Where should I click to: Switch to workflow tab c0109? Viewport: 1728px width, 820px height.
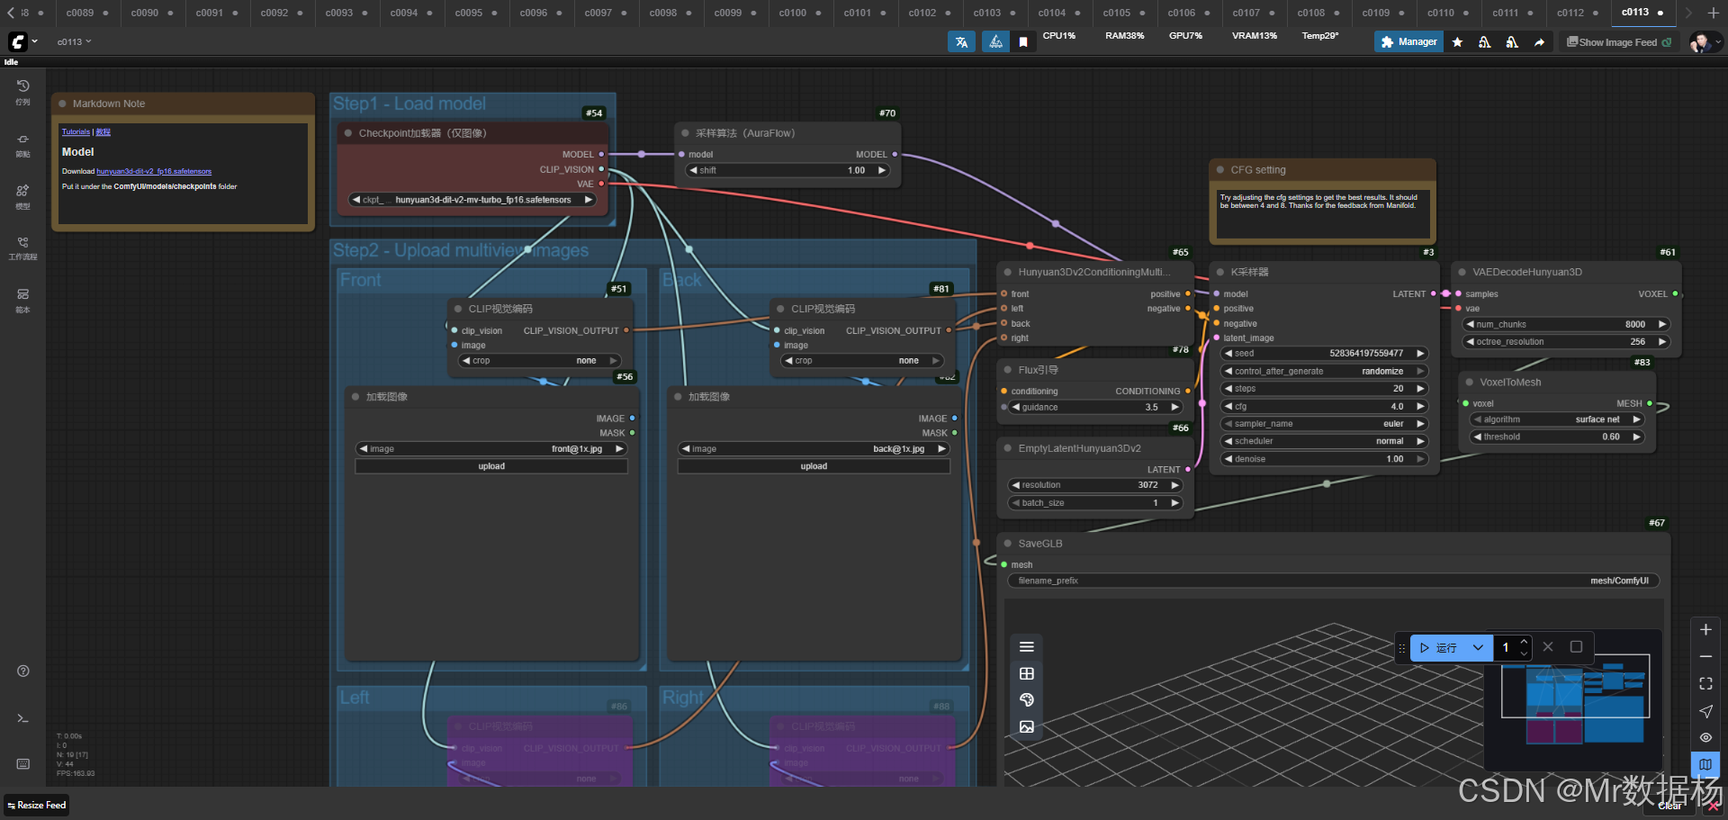tap(1376, 13)
